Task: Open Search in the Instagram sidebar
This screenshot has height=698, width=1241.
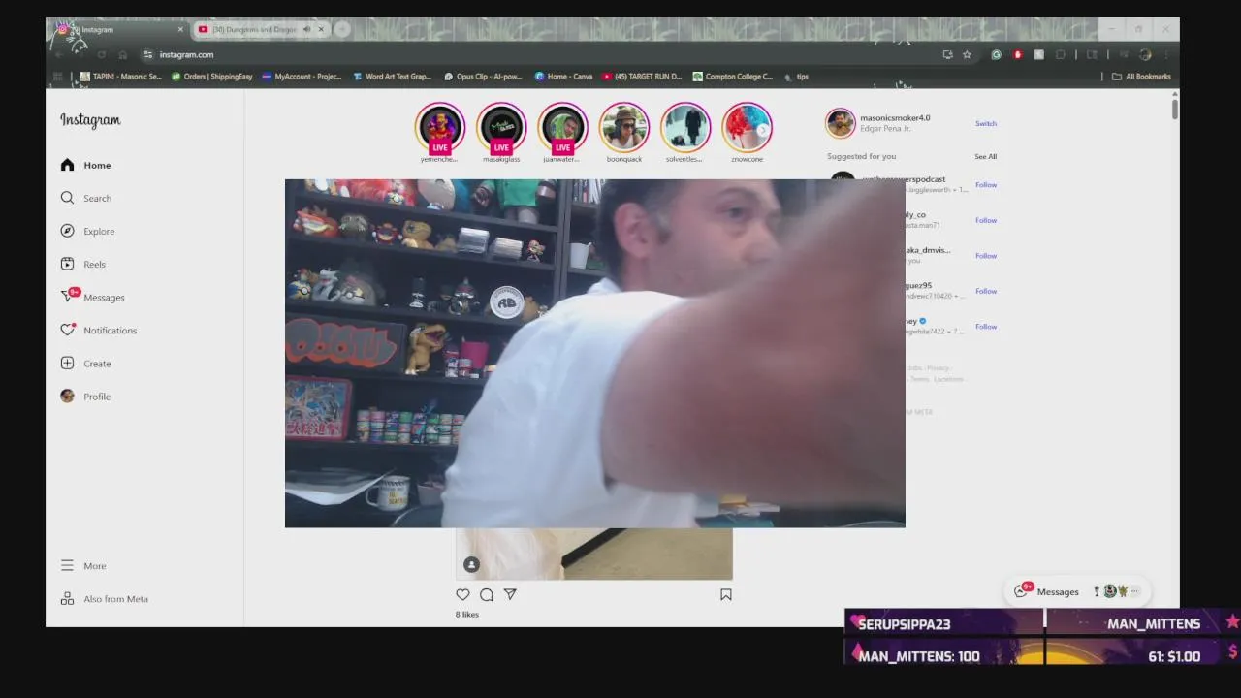Action: point(86,198)
